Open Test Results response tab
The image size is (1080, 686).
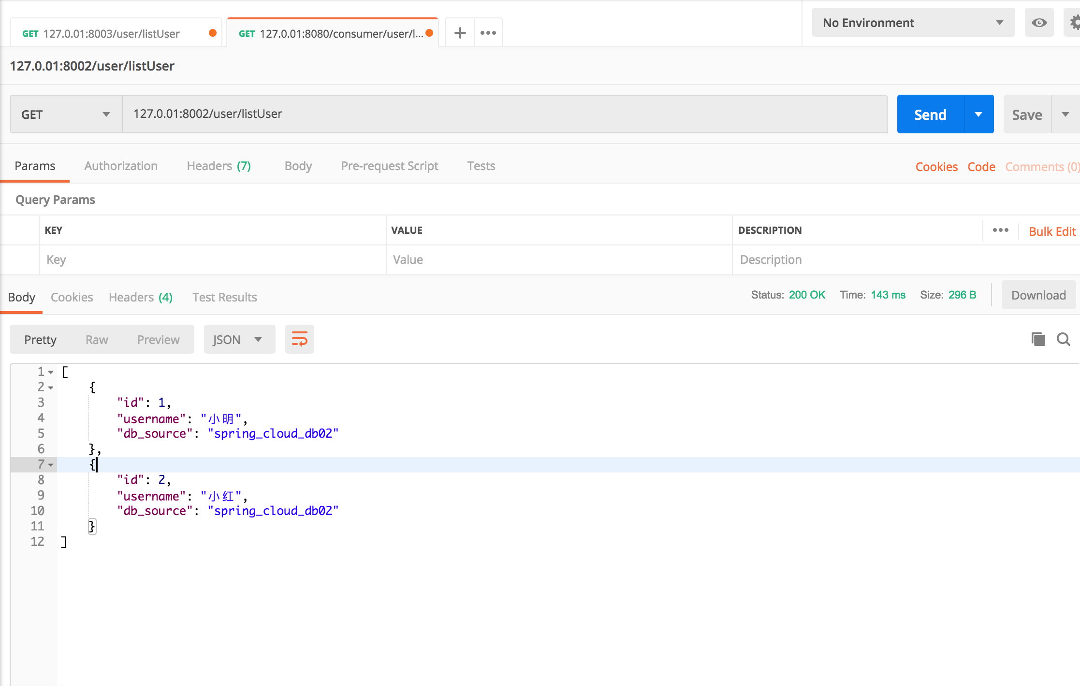(x=223, y=298)
